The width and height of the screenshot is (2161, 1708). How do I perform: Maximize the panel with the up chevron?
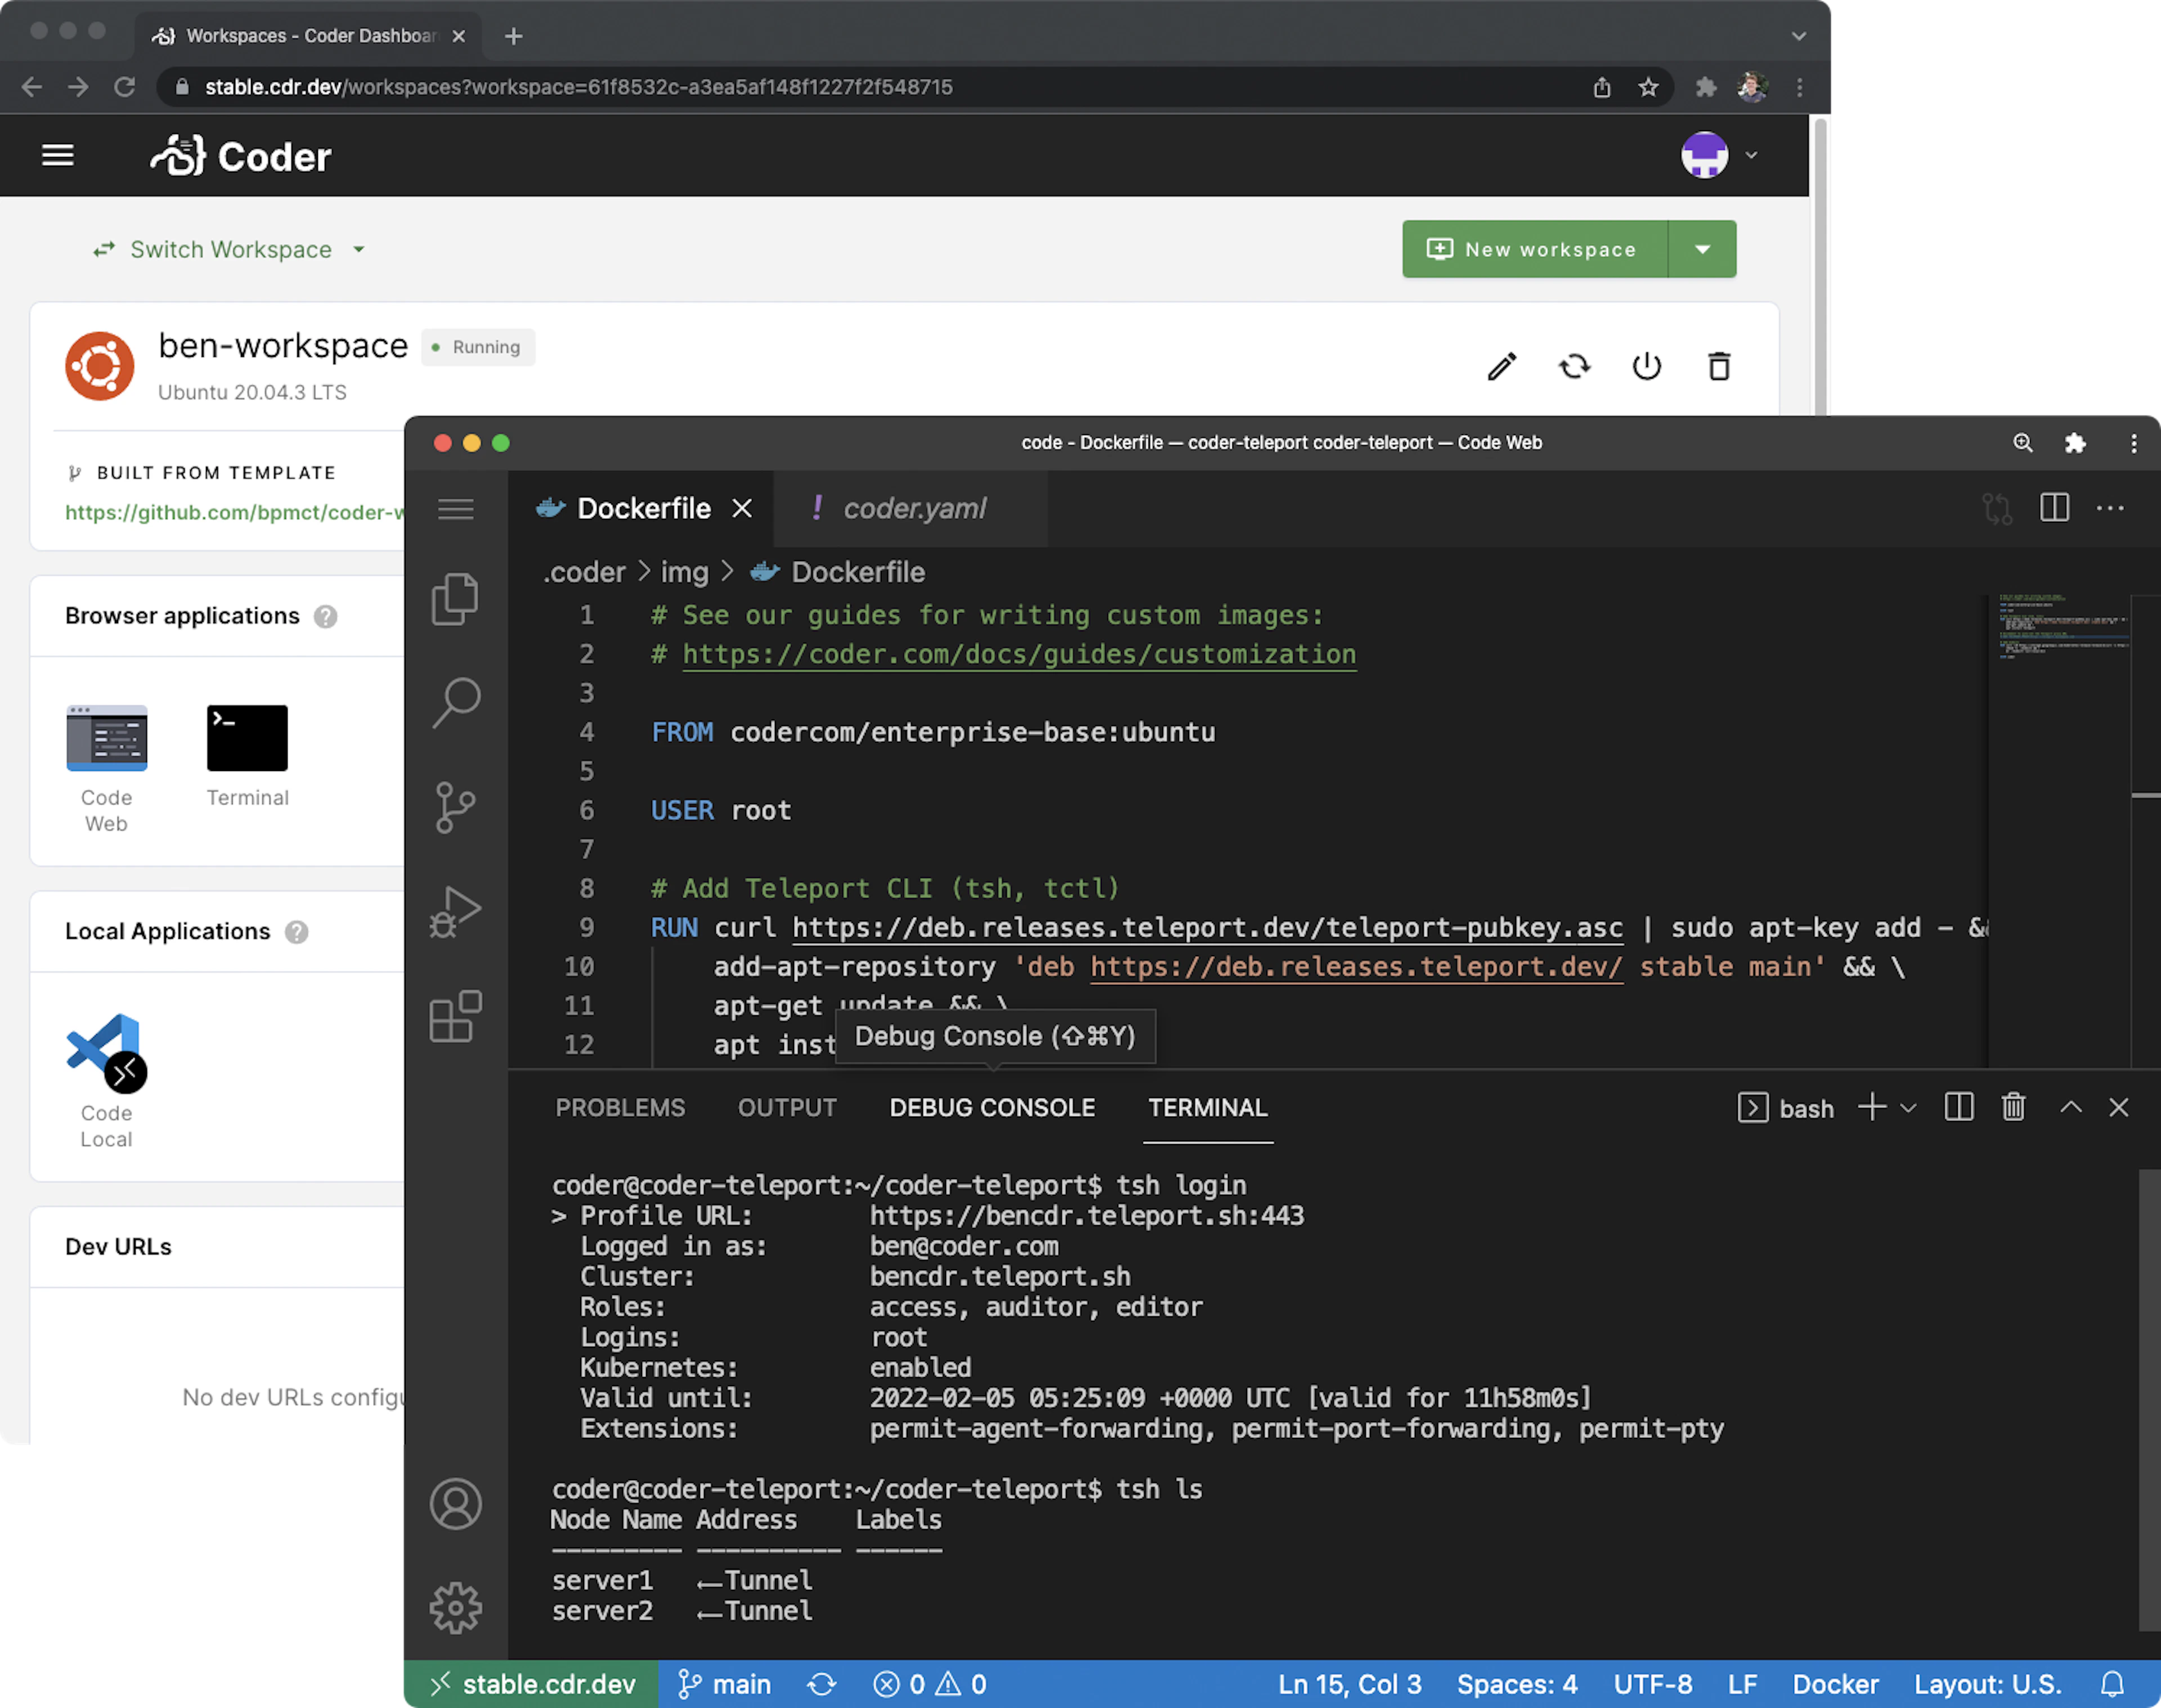(x=2071, y=1107)
